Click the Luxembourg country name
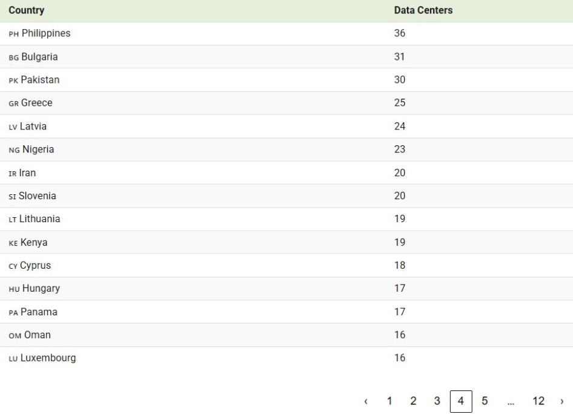This screenshot has width=573, height=414. [x=48, y=358]
